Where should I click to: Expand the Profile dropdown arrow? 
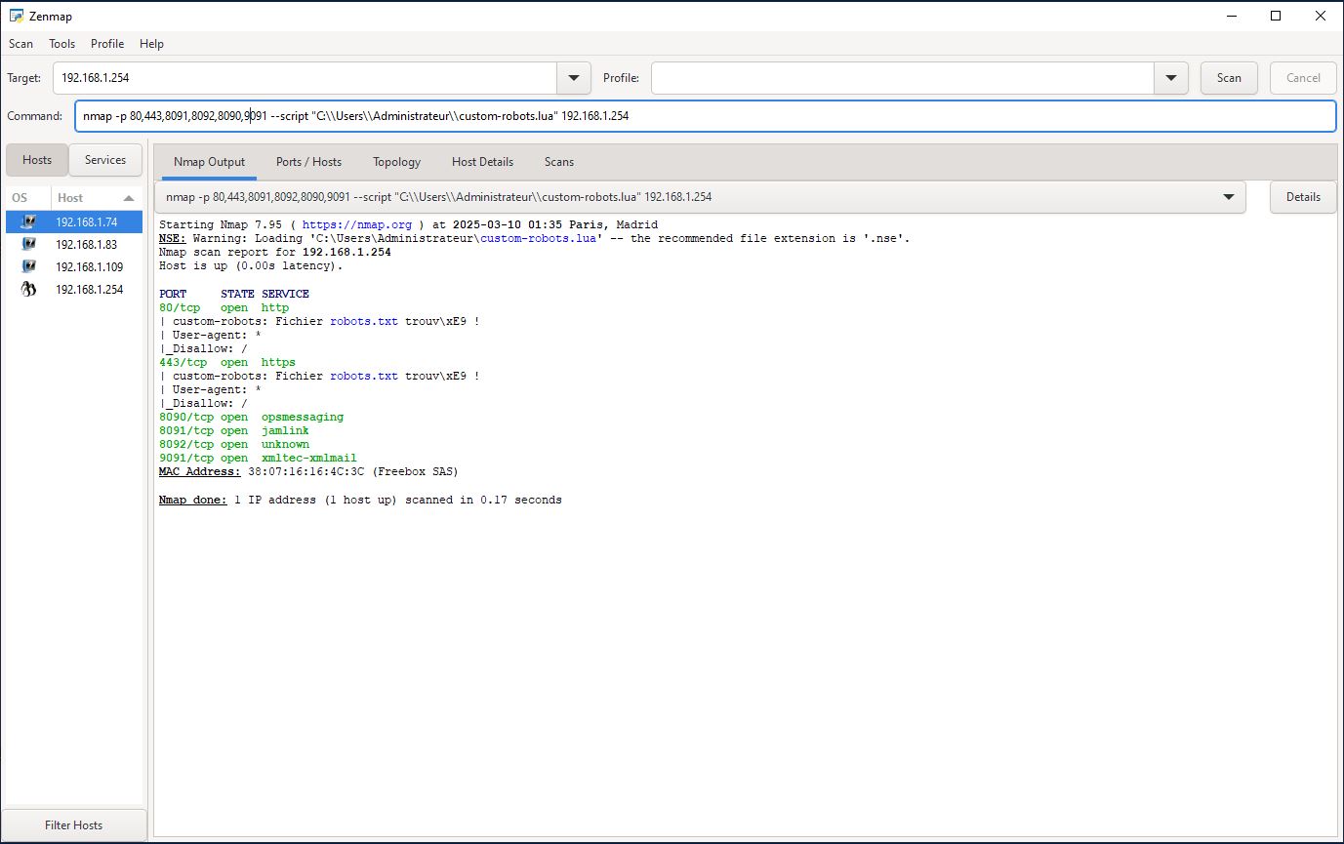[1170, 78]
